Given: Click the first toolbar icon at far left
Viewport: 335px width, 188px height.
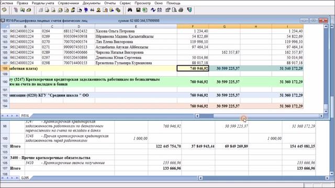Looking at the screenshot, I should pos(4,10).
